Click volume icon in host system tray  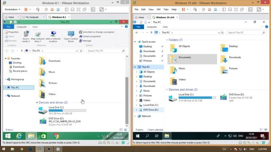coord(245,149)
